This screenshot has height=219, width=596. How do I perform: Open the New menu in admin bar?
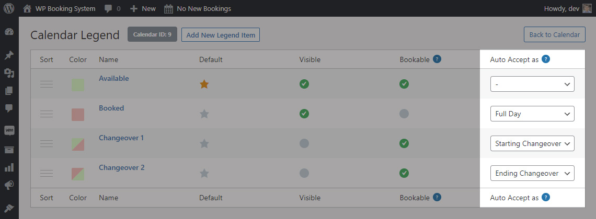pos(143,8)
